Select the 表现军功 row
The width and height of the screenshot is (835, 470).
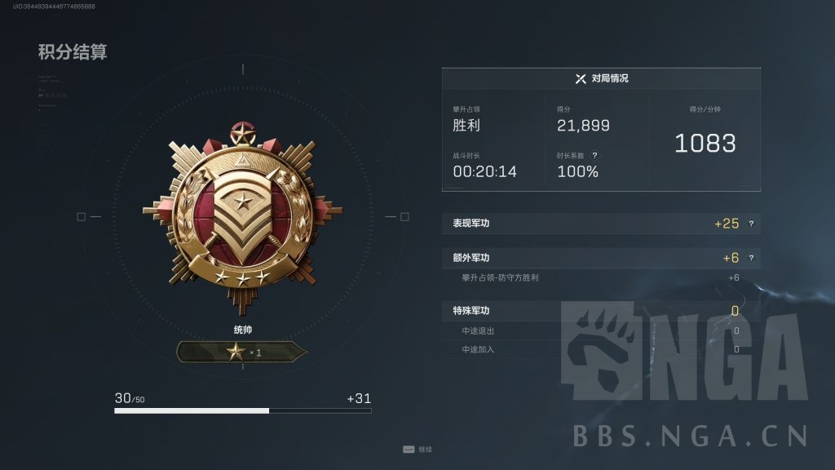601,224
